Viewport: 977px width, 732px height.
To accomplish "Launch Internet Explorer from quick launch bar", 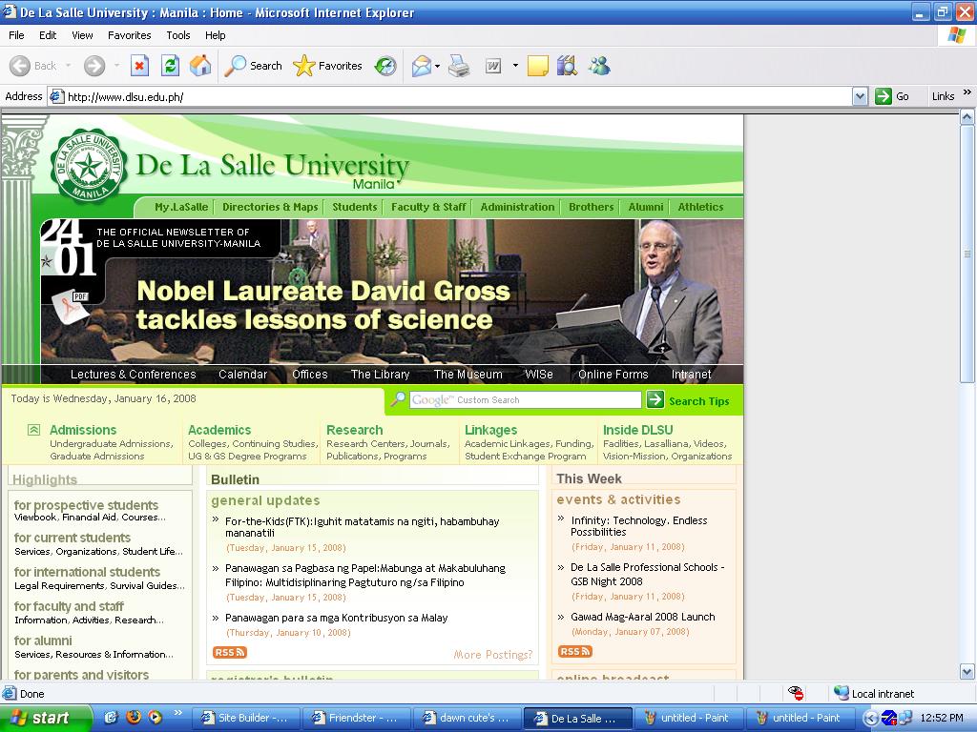I will point(111,717).
